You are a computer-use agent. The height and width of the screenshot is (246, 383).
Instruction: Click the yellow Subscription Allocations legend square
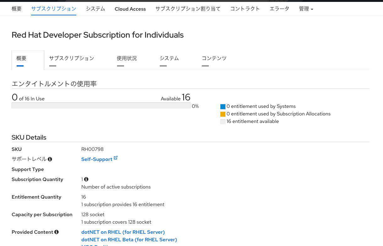[x=223, y=114]
